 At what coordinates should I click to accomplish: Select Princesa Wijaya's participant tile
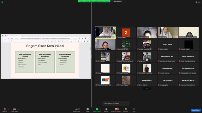tap(126, 80)
